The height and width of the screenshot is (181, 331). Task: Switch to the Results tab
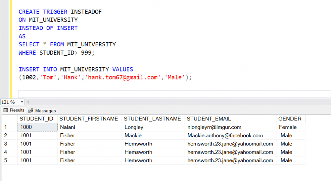coord(14,110)
